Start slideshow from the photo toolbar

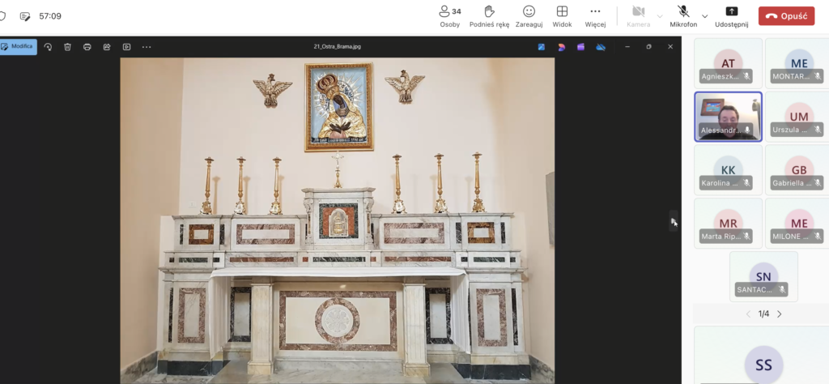[126, 47]
